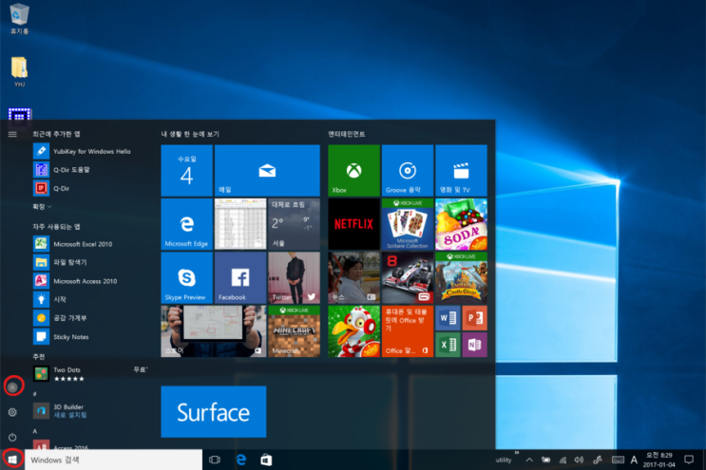Viewport: 706px width, 470px height.
Task: Open Sticky Notes
Action: (x=90, y=336)
